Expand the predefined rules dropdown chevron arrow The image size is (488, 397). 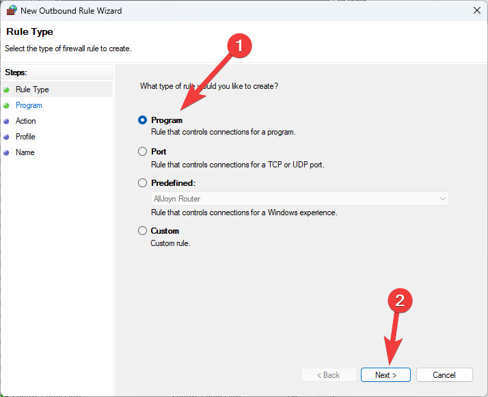[442, 199]
